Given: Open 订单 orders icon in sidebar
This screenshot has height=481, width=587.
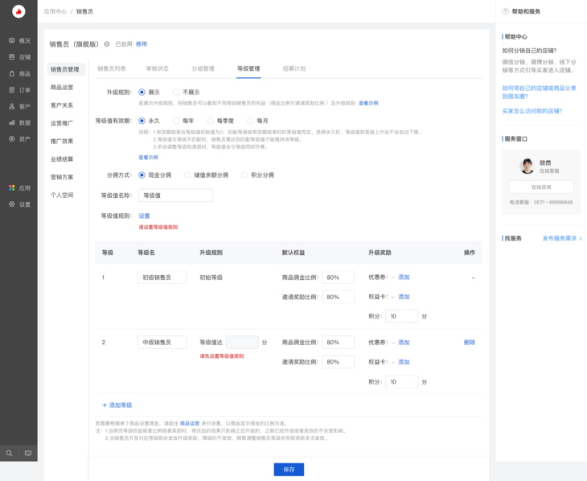Looking at the screenshot, I should 12,90.
